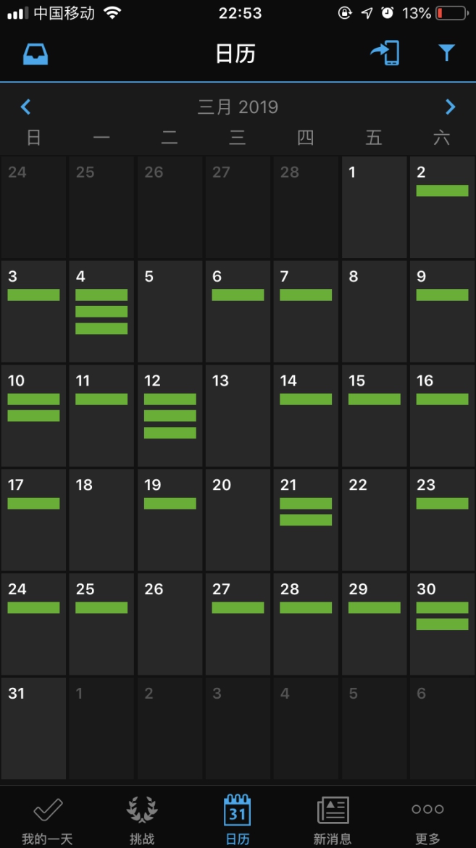Tap the 三月 2019 month title

(238, 107)
